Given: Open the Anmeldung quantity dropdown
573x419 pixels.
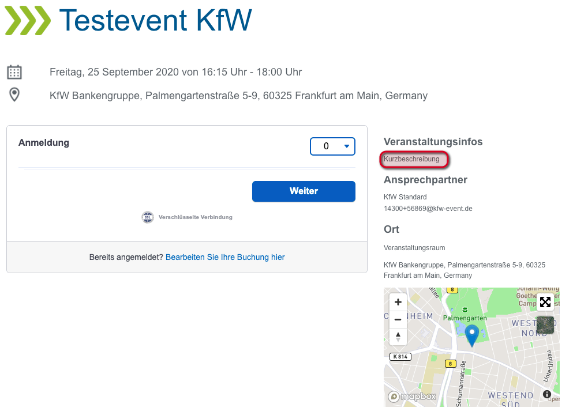Looking at the screenshot, I should click(x=332, y=146).
